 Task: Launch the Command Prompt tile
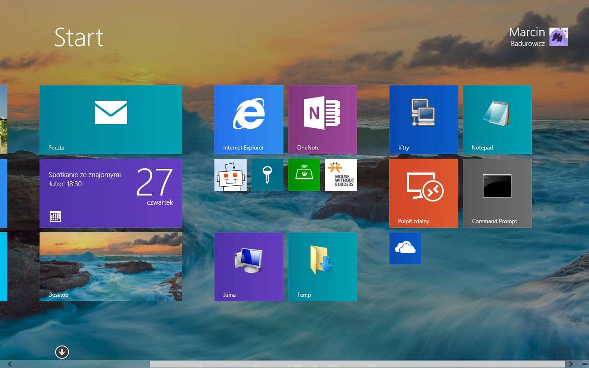coord(497,193)
